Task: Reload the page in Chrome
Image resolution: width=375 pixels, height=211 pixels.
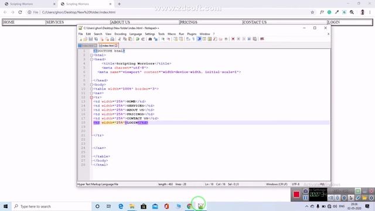Action: click(20, 12)
